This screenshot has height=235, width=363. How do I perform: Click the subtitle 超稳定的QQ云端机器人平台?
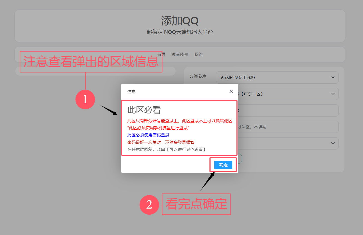click(180, 32)
